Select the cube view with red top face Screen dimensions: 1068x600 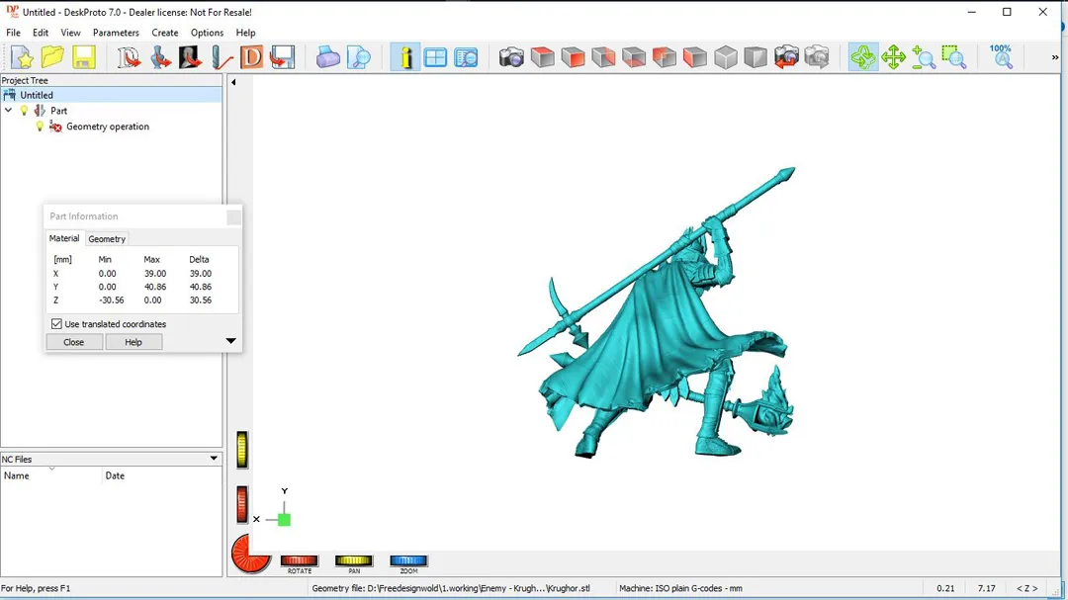(542, 57)
